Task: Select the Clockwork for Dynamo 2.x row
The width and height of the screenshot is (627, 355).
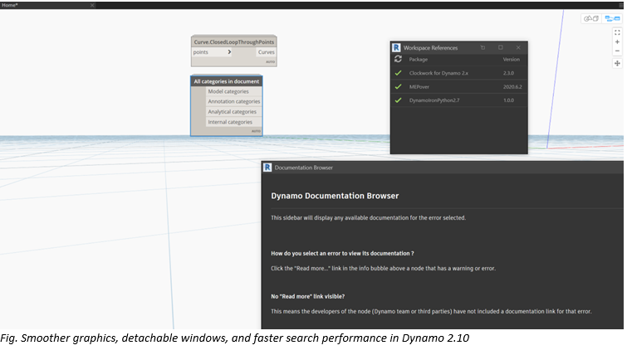Action: [x=458, y=73]
